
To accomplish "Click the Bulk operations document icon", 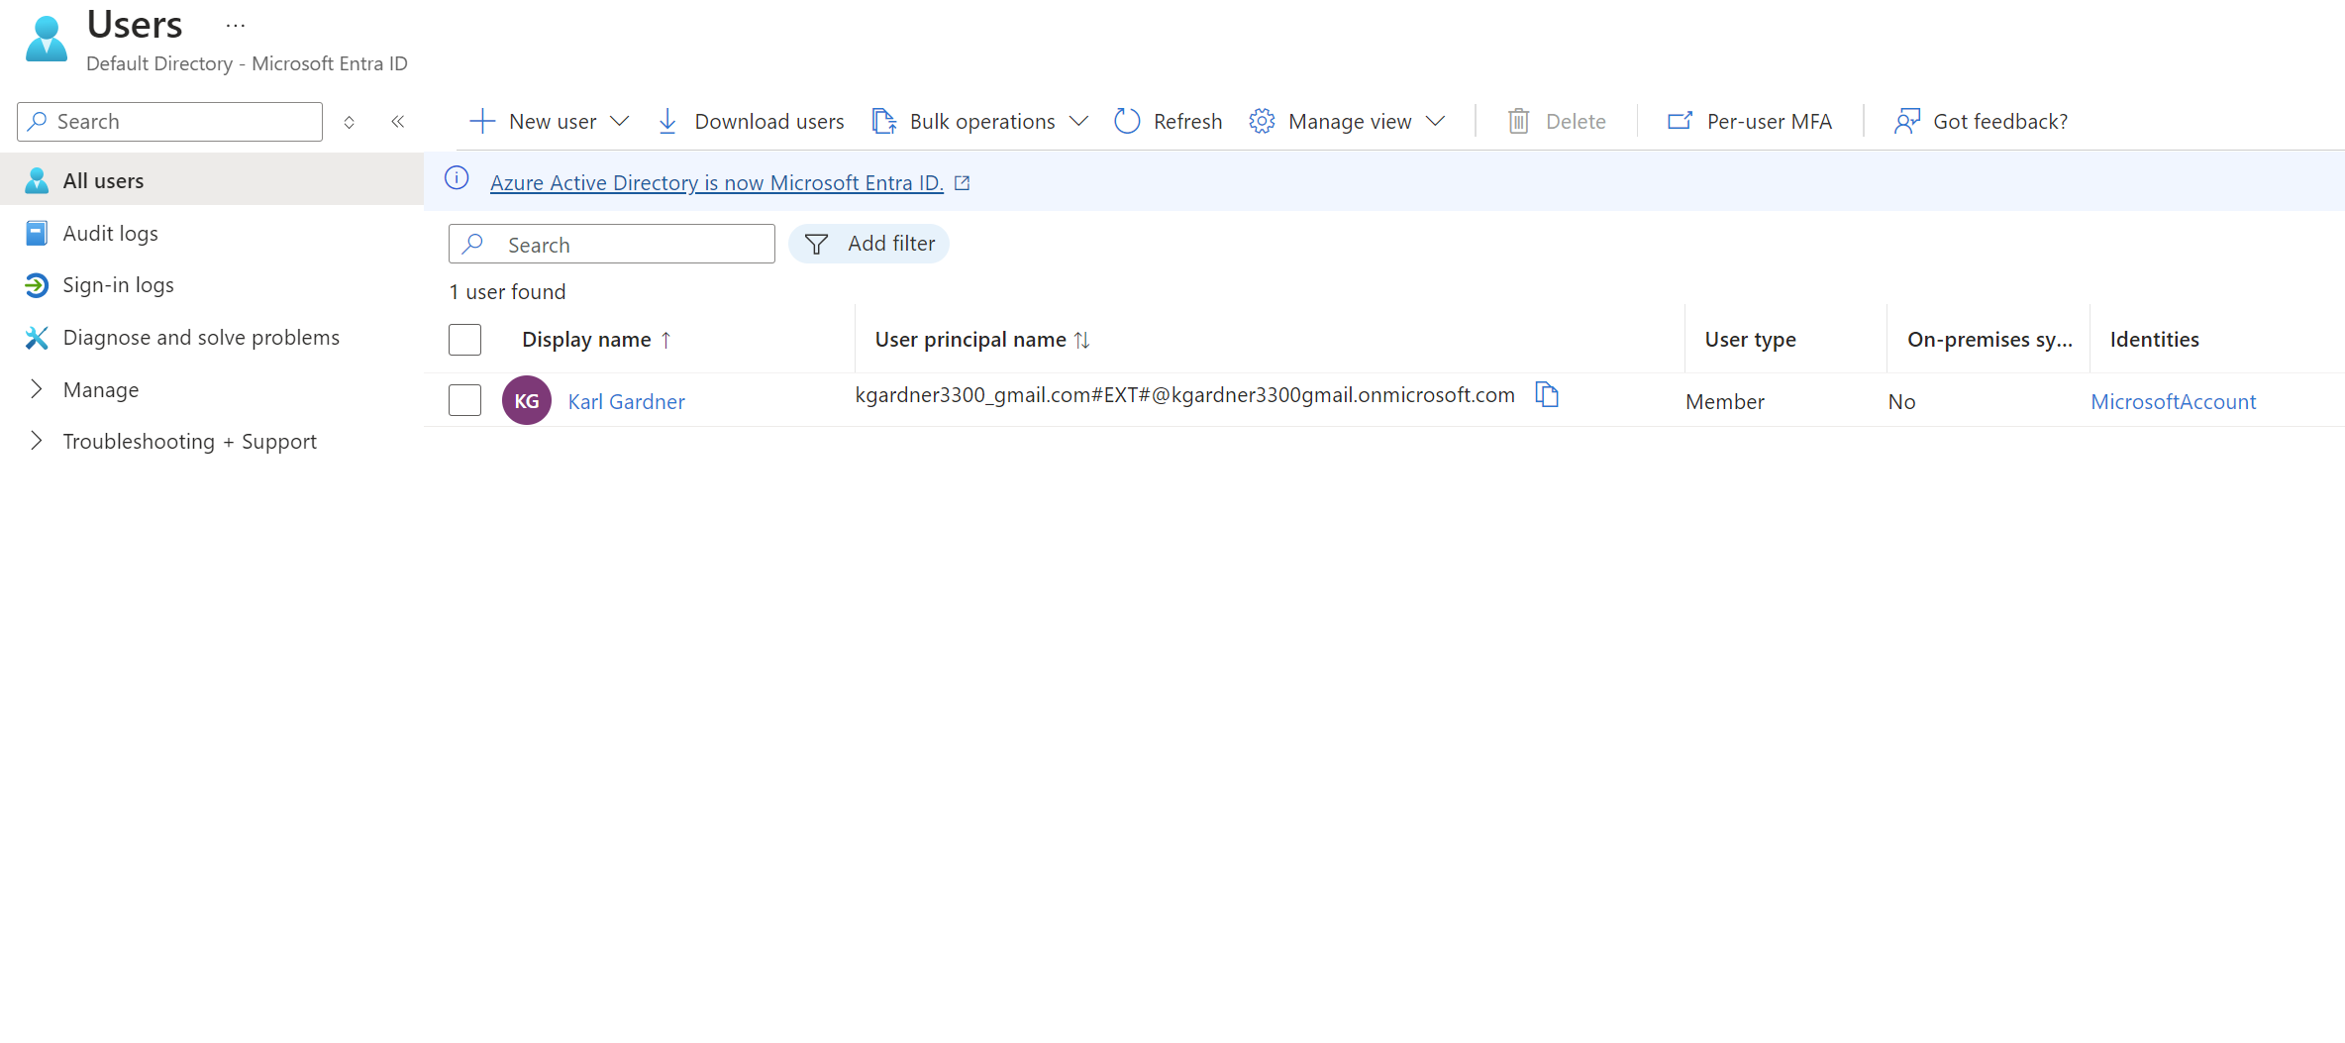I will [x=883, y=121].
